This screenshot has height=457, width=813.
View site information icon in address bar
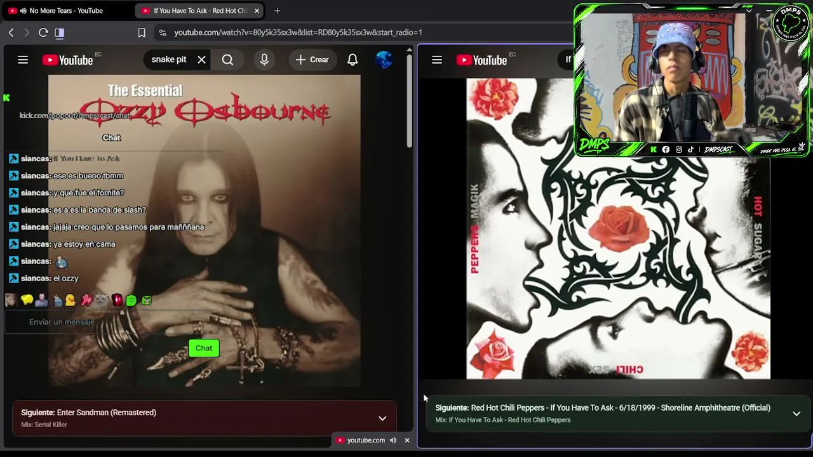pos(163,32)
